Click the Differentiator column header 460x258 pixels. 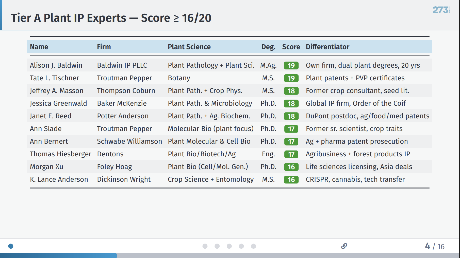[327, 47]
